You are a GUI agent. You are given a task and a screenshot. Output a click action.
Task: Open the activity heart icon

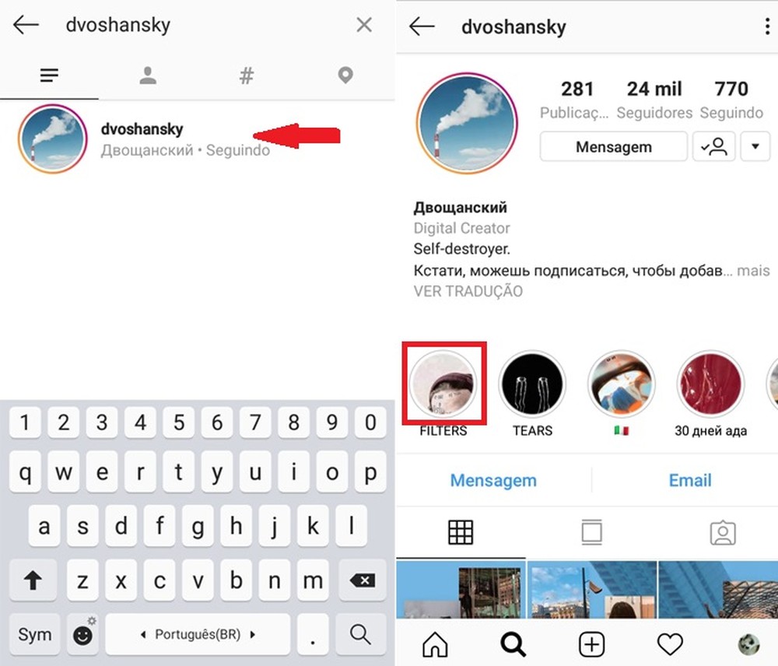pyautogui.click(x=670, y=644)
